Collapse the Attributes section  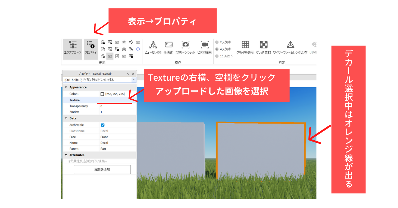66,155
